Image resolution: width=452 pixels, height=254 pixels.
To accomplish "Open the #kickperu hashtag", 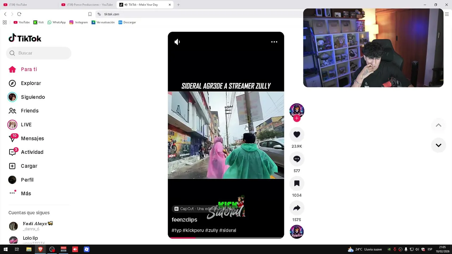I will tap(193, 230).
